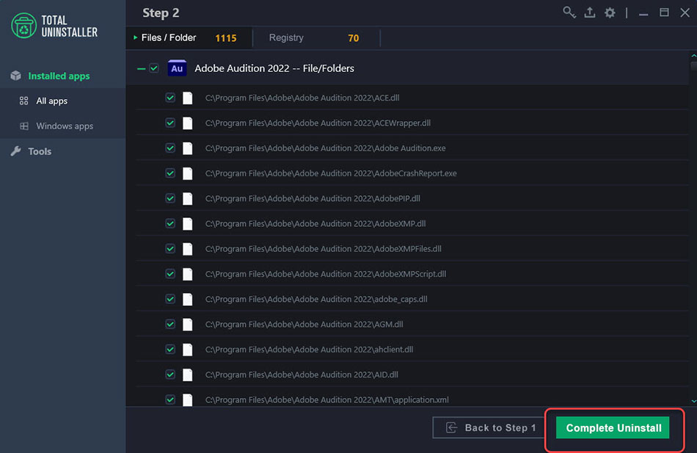Click the upload/export arrow icon
Viewport: 697px width, 453px height.
(589, 12)
